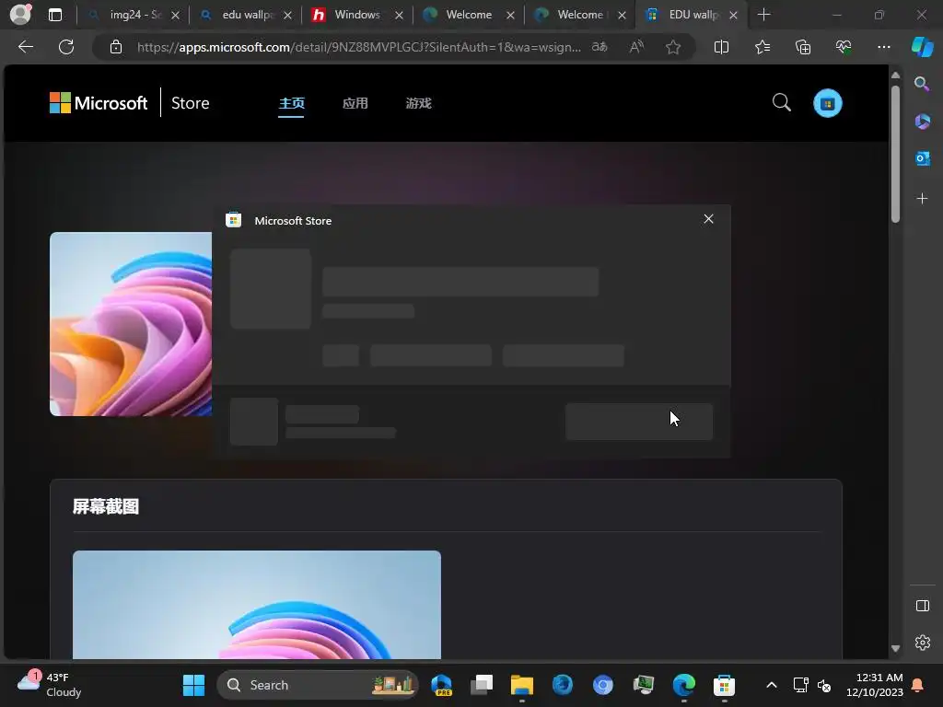The width and height of the screenshot is (943, 707).
Task: Switch to the edu wallpaper search tab
Action: pyautogui.click(x=245, y=15)
